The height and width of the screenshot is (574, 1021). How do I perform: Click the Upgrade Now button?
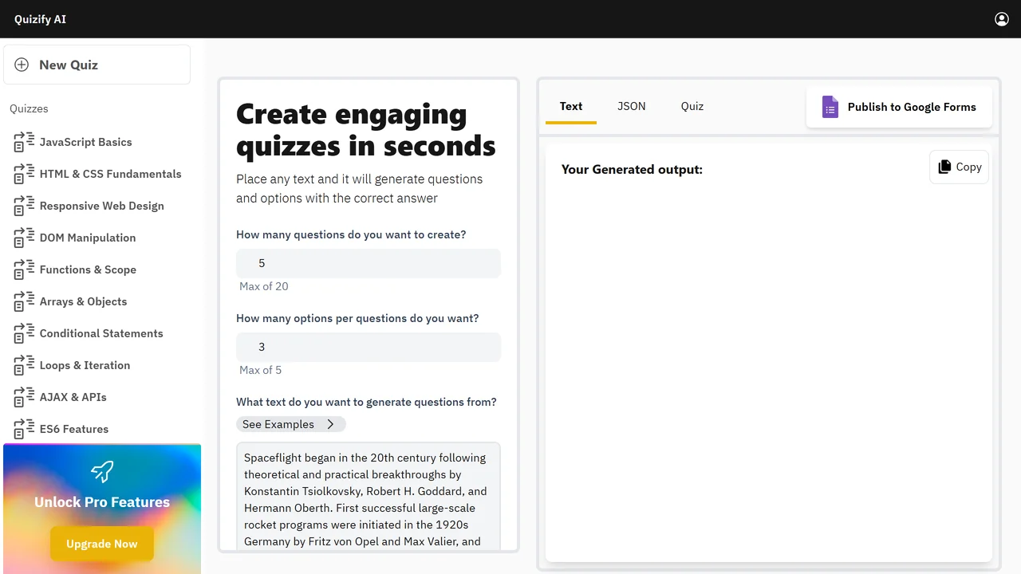[x=102, y=544]
